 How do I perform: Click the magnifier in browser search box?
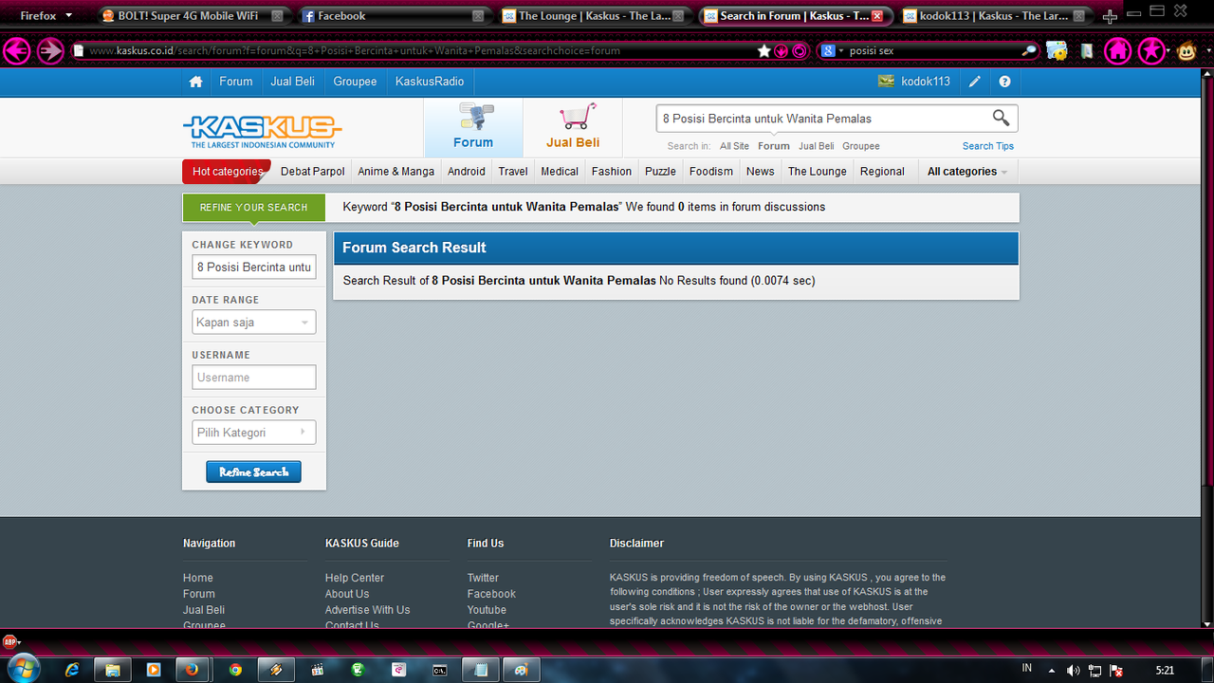click(1030, 51)
